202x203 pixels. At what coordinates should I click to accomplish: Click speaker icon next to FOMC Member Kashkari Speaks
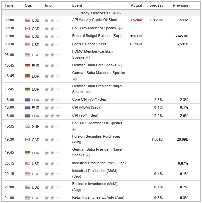click(88, 57)
